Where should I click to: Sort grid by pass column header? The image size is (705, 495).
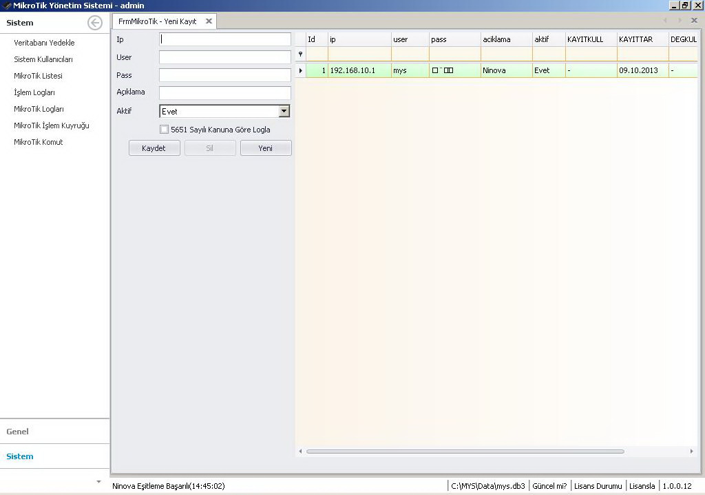click(455, 39)
